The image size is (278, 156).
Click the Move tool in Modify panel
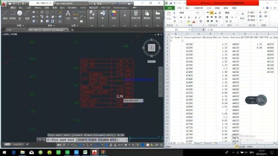pyautogui.click(x=42, y=12)
